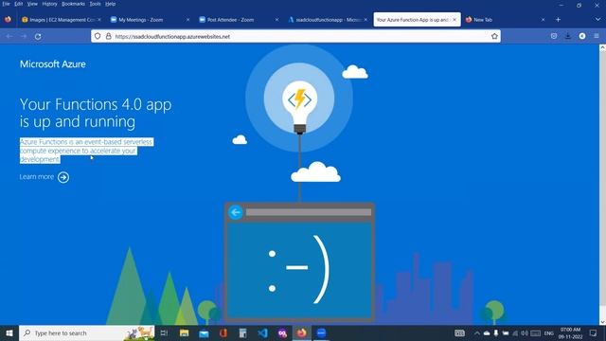
Task: Close the active Azure Function App tab
Action: pos(454,20)
